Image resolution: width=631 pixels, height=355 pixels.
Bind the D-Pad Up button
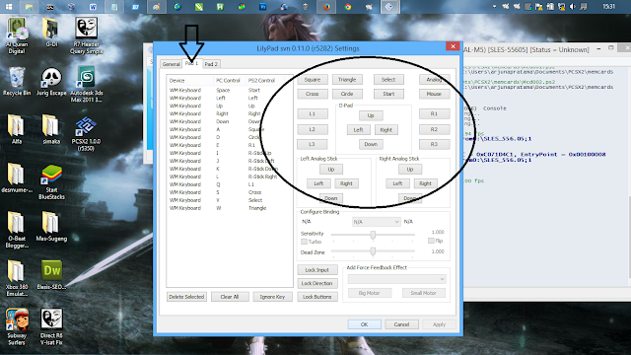pos(371,115)
